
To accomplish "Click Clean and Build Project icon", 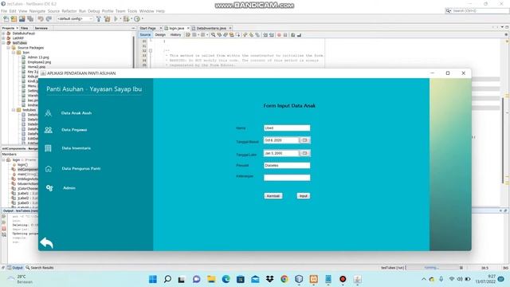I will [x=107, y=19].
